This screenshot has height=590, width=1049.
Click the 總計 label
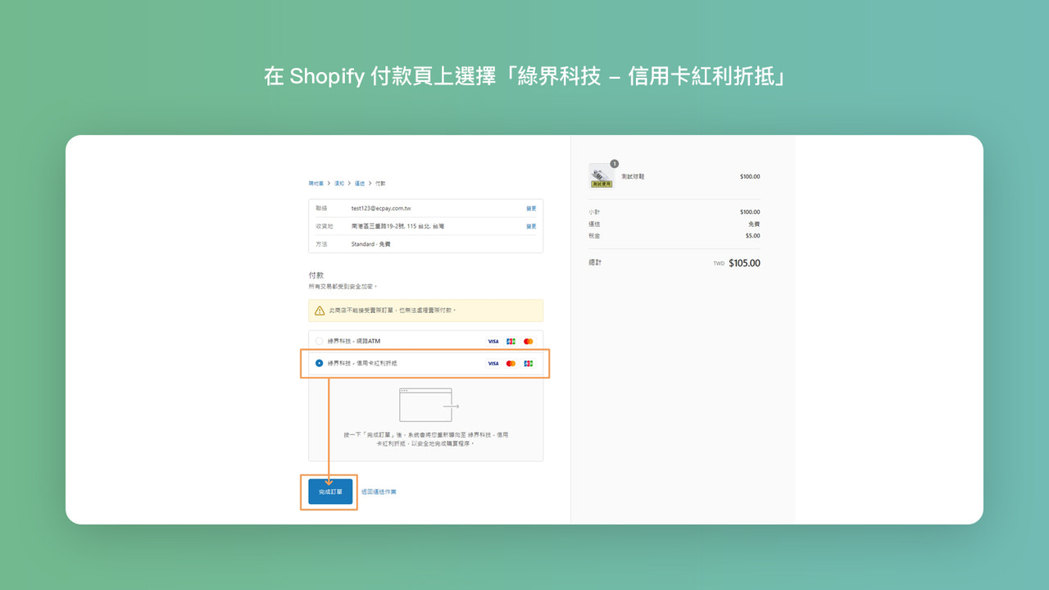[x=595, y=262]
